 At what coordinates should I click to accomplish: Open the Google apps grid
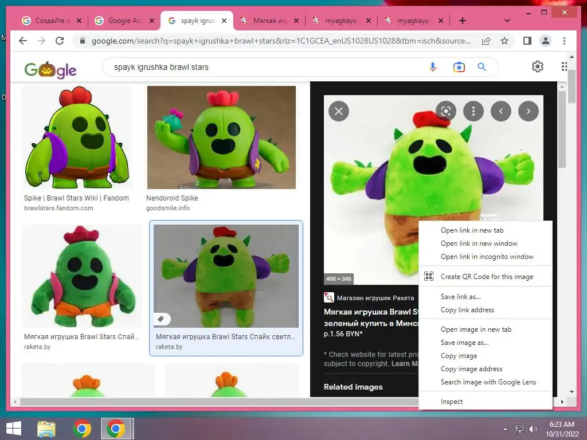coord(564,66)
